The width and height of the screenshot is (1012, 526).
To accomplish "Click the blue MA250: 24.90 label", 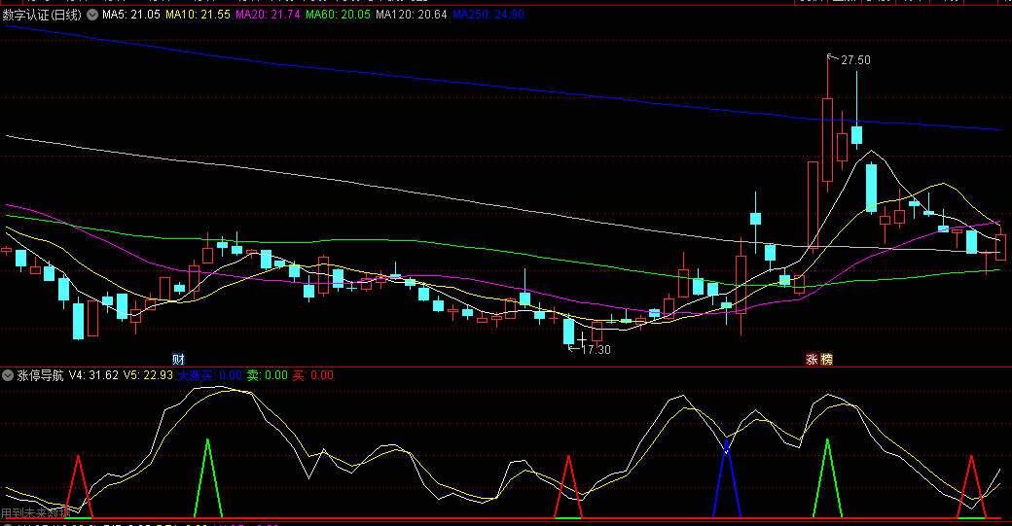I will pos(488,15).
